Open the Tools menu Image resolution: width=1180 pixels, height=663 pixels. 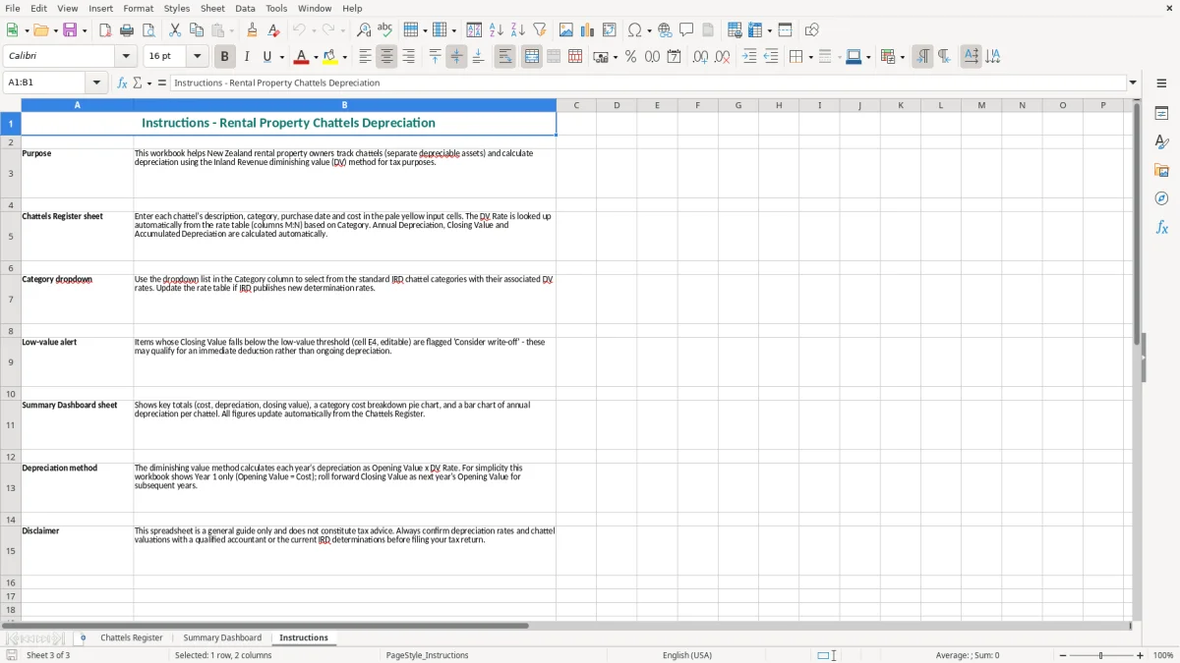coord(276,8)
